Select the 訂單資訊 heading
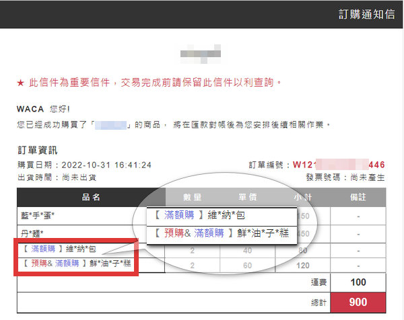 pos(37,150)
